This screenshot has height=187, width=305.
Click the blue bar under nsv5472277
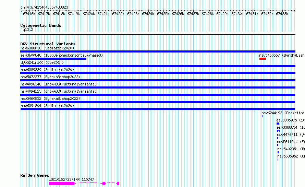158,80
